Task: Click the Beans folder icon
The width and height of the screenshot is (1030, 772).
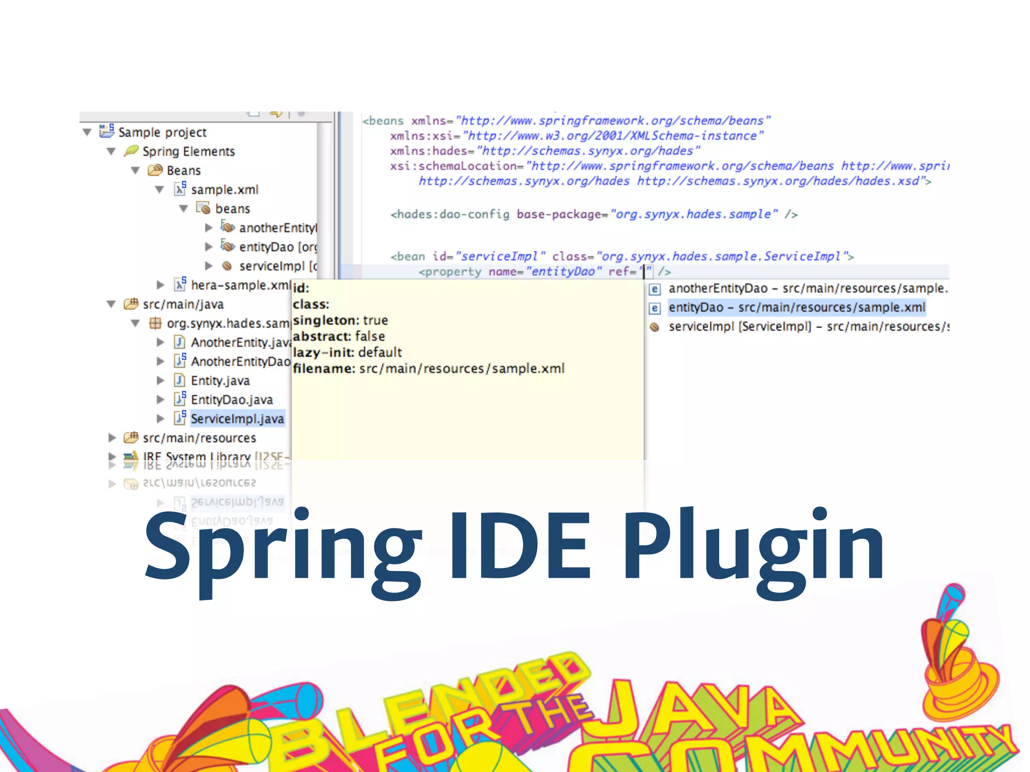Action: tap(155, 170)
